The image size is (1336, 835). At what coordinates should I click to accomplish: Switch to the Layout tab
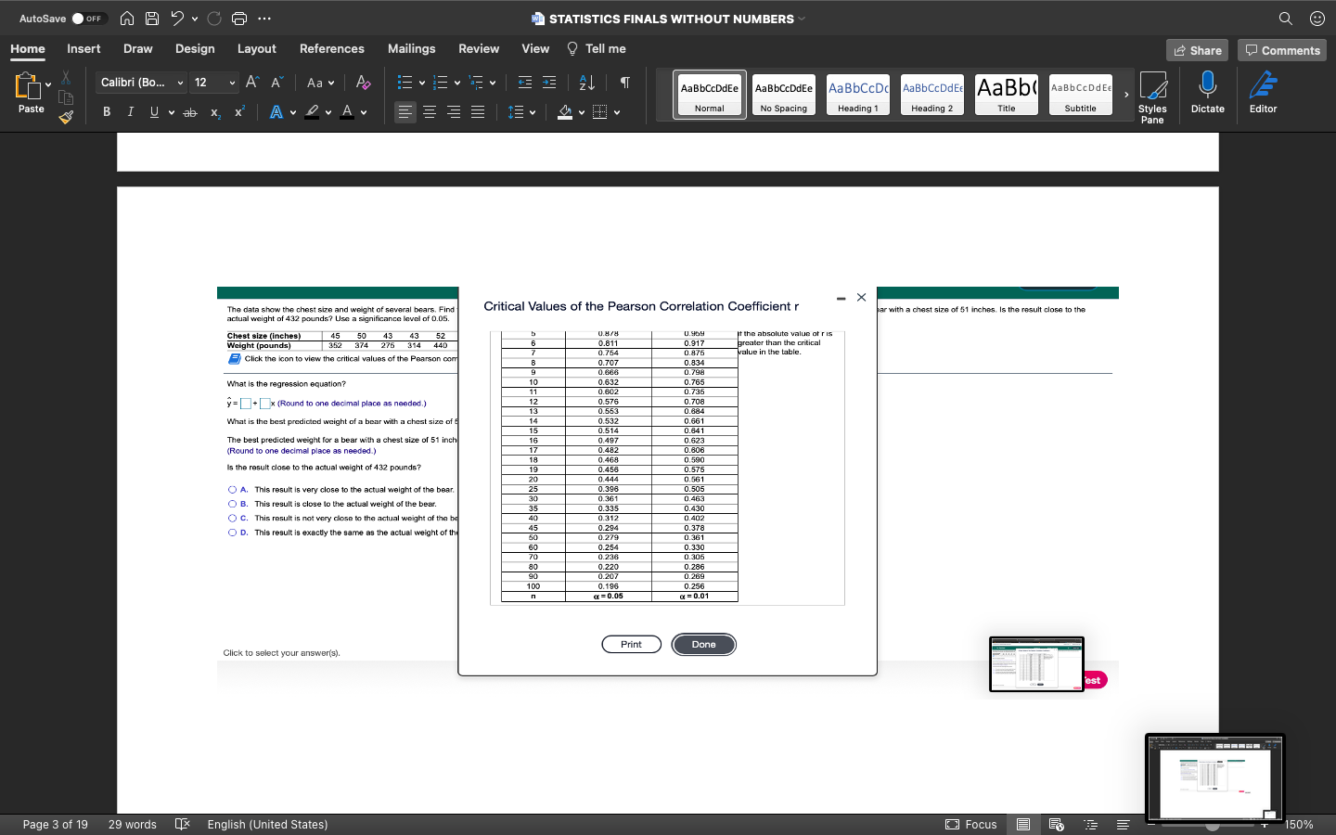(257, 49)
